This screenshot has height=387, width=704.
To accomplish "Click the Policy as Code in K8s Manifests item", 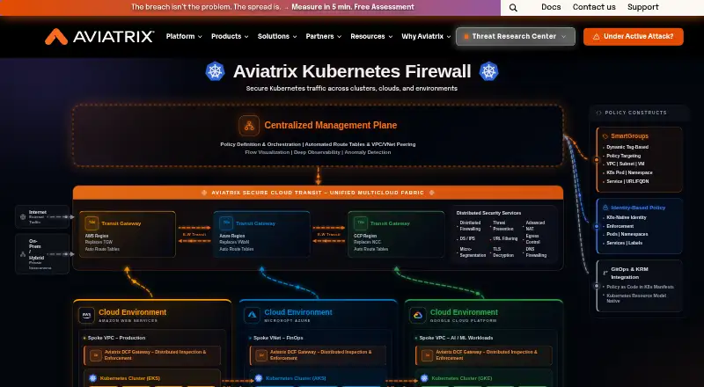I will coord(640,287).
